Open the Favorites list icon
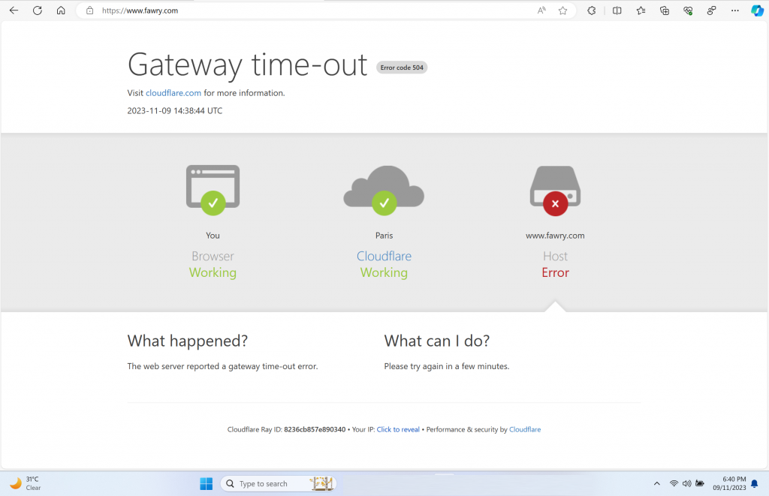769x496 pixels. click(x=641, y=11)
